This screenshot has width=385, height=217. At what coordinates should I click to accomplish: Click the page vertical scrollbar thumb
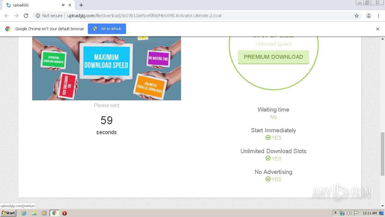tap(383, 154)
